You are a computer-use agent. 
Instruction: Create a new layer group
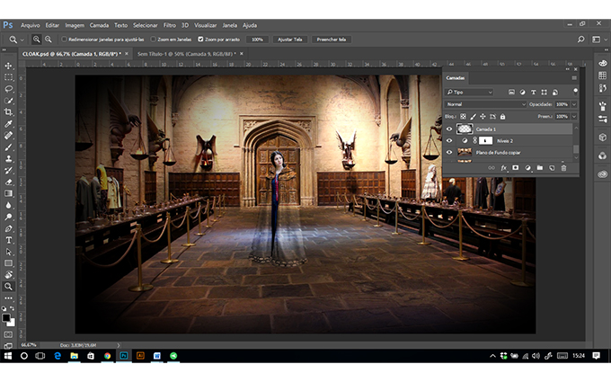[540, 168]
